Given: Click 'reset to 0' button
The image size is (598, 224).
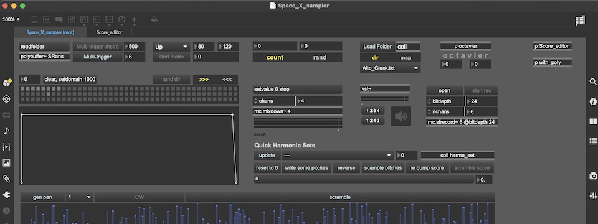Looking at the screenshot, I should point(267,167).
